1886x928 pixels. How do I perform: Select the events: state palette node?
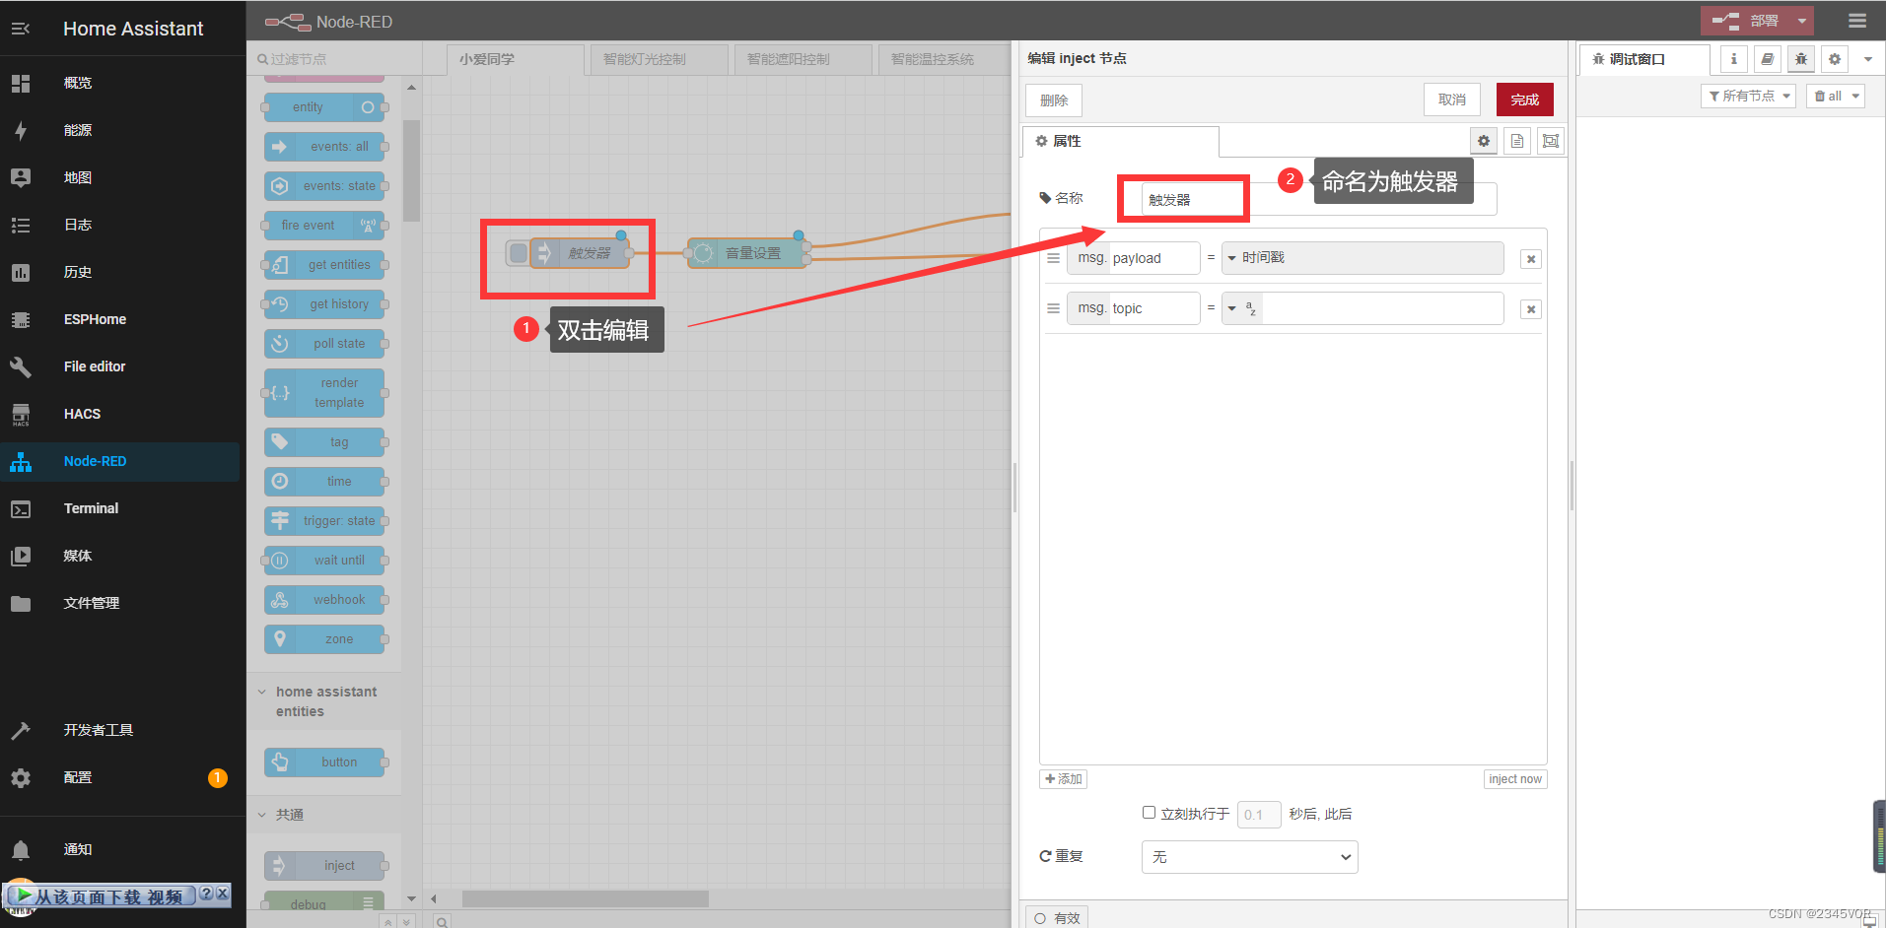click(324, 186)
